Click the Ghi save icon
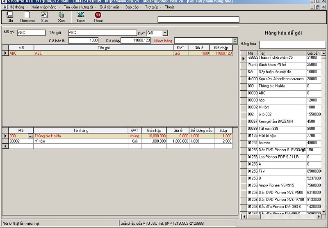 coord(10,15)
